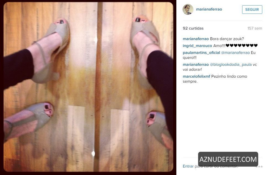Open marianaferrao username in post header

209,9
